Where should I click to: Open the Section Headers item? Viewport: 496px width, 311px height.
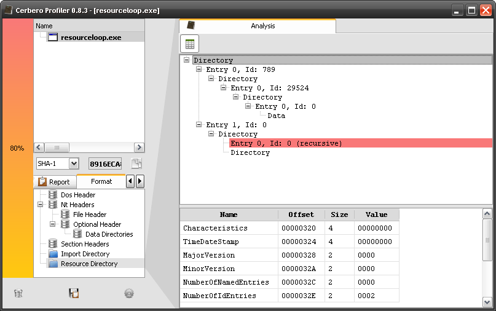click(85, 244)
